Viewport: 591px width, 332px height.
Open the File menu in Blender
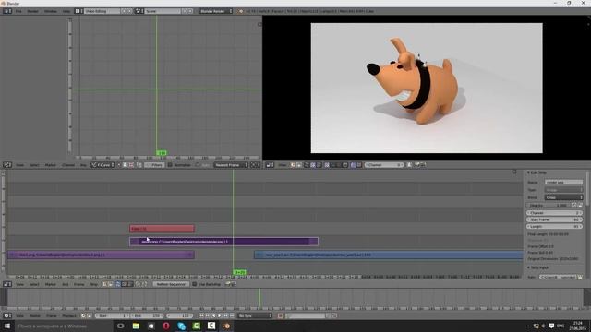18,11
